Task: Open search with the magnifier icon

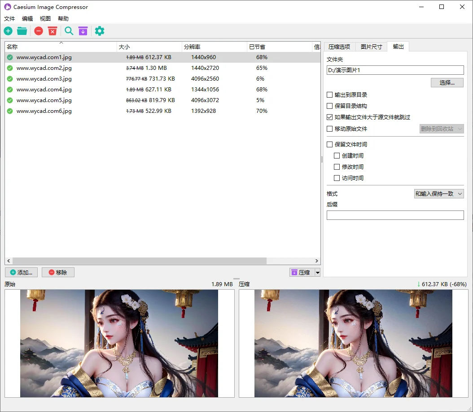Action: [69, 31]
